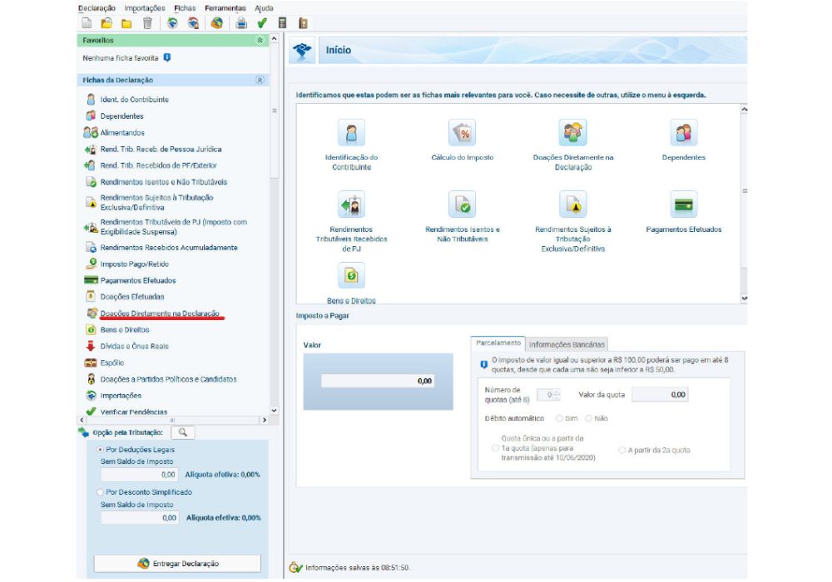Collapse the Favoritos panel
This screenshot has width=832, height=582.
pos(260,40)
